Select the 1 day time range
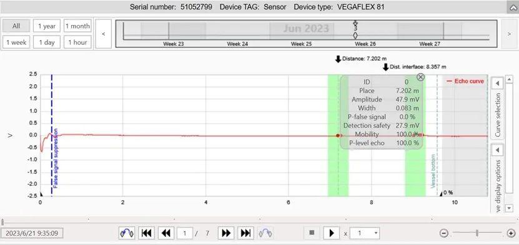The image size is (519, 245). (47, 42)
